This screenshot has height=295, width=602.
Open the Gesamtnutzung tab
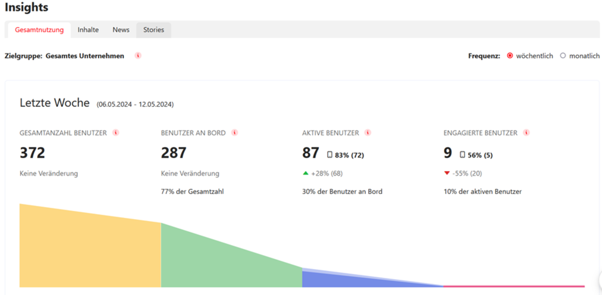39,30
